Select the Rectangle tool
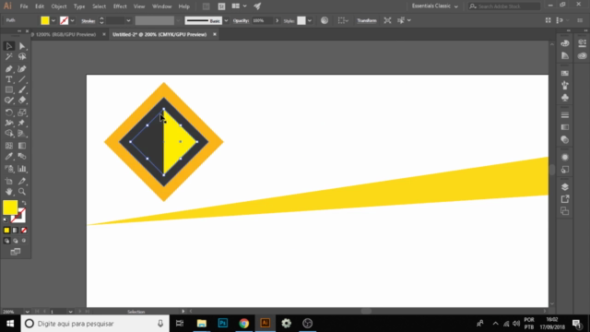590x332 pixels. click(9, 90)
